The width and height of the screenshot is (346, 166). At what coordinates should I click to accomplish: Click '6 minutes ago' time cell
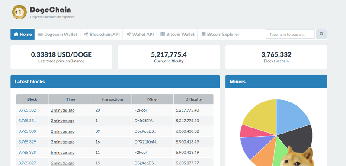tap(63, 163)
